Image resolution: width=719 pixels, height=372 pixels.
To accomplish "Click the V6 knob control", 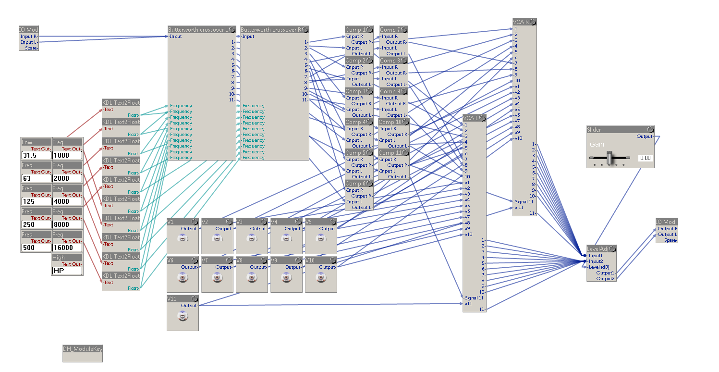I will click(183, 277).
